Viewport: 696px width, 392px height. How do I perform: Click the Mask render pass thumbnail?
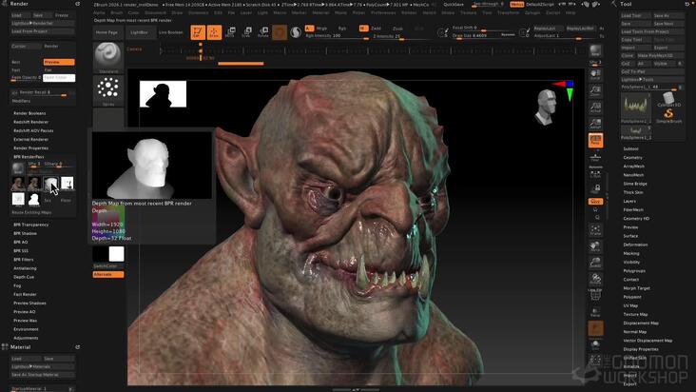point(33,199)
